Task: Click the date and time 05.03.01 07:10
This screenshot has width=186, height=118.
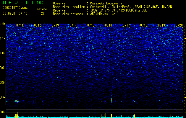Action: click(15, 14)
